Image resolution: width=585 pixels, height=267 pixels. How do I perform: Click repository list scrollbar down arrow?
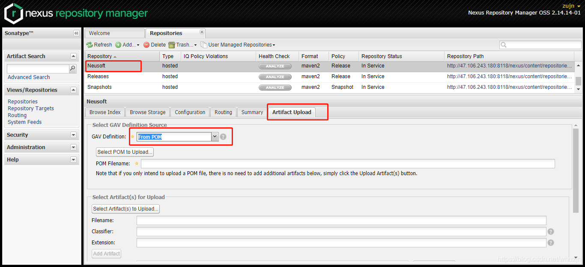pos(578,89)
